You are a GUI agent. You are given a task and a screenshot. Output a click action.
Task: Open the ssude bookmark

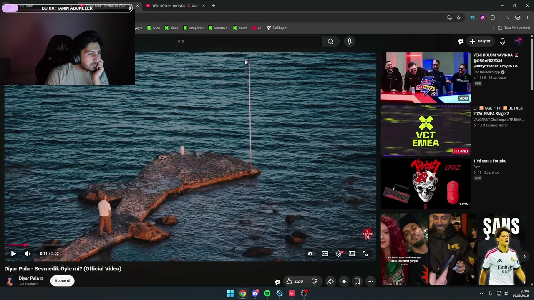240,28
